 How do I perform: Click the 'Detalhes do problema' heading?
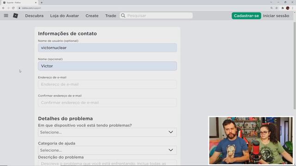point(65,119)
